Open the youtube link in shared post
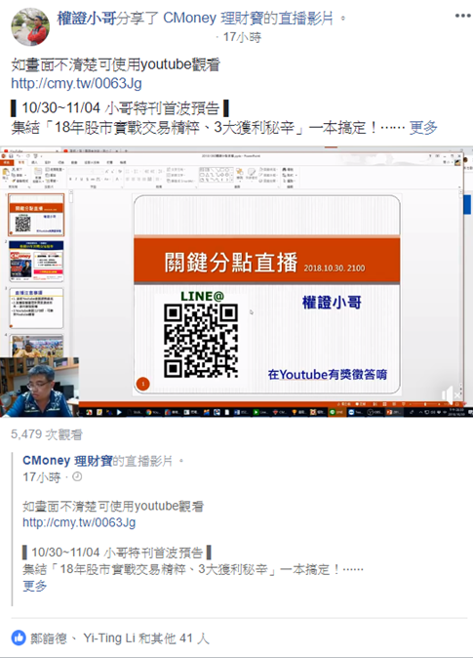 click(x=79, y=522)
